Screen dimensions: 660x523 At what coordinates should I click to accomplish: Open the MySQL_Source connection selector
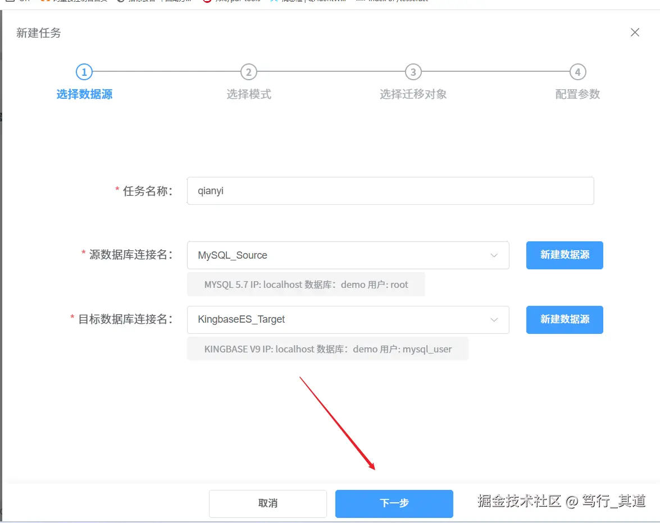tap(348, 255)
